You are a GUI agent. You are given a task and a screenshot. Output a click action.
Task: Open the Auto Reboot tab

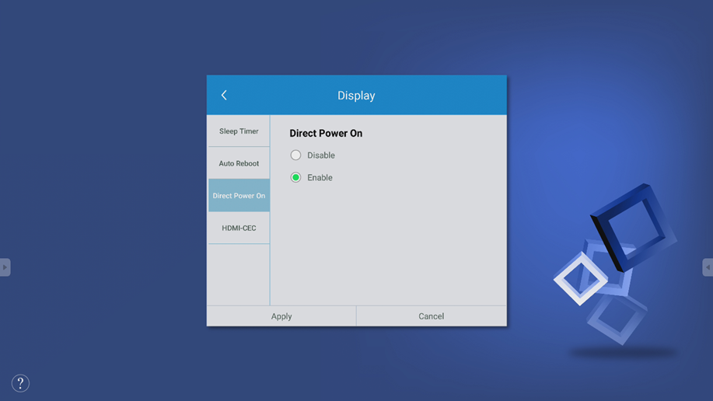pyautogui.click(x=239, y=163)
